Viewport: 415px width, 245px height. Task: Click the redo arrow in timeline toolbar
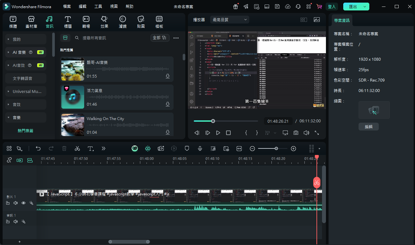(x=51, y=148)
